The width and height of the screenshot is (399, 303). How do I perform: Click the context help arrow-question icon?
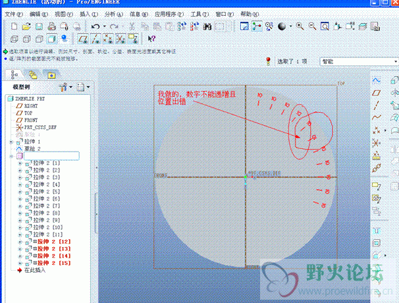click(x=151, y=39)
